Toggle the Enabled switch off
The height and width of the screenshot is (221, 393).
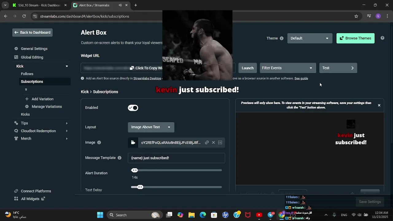tap(133, 108)
